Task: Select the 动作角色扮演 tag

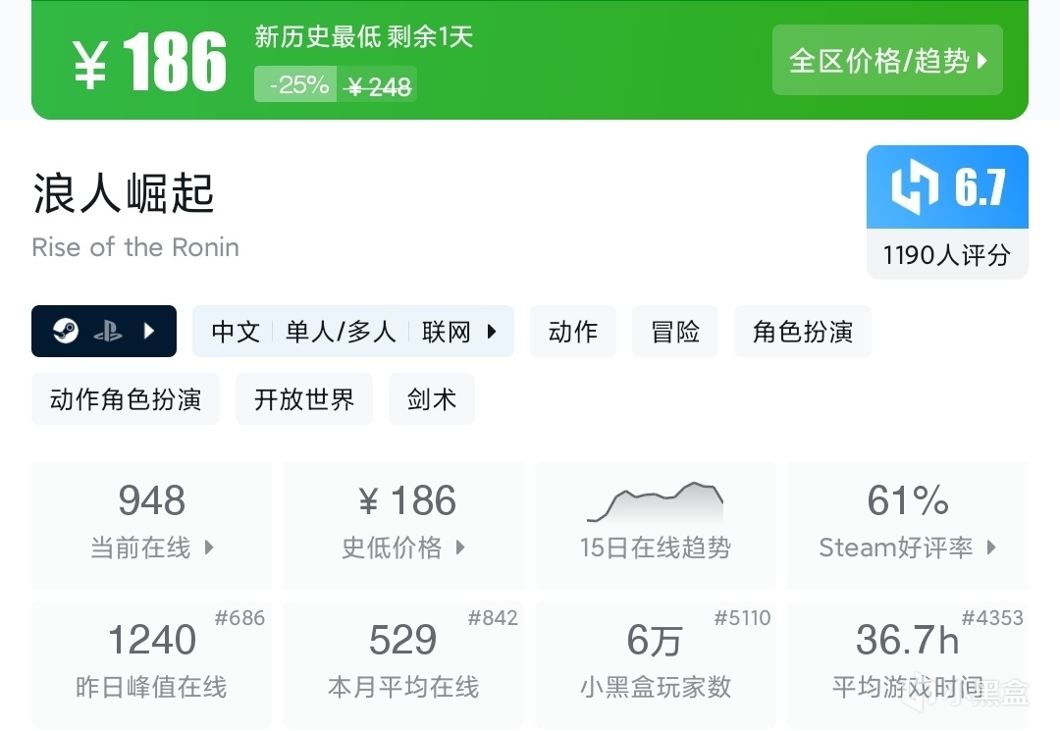Action: [125, 398]
